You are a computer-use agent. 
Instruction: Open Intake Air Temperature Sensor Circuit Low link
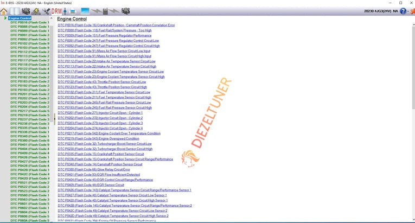[x=107, y=61]
